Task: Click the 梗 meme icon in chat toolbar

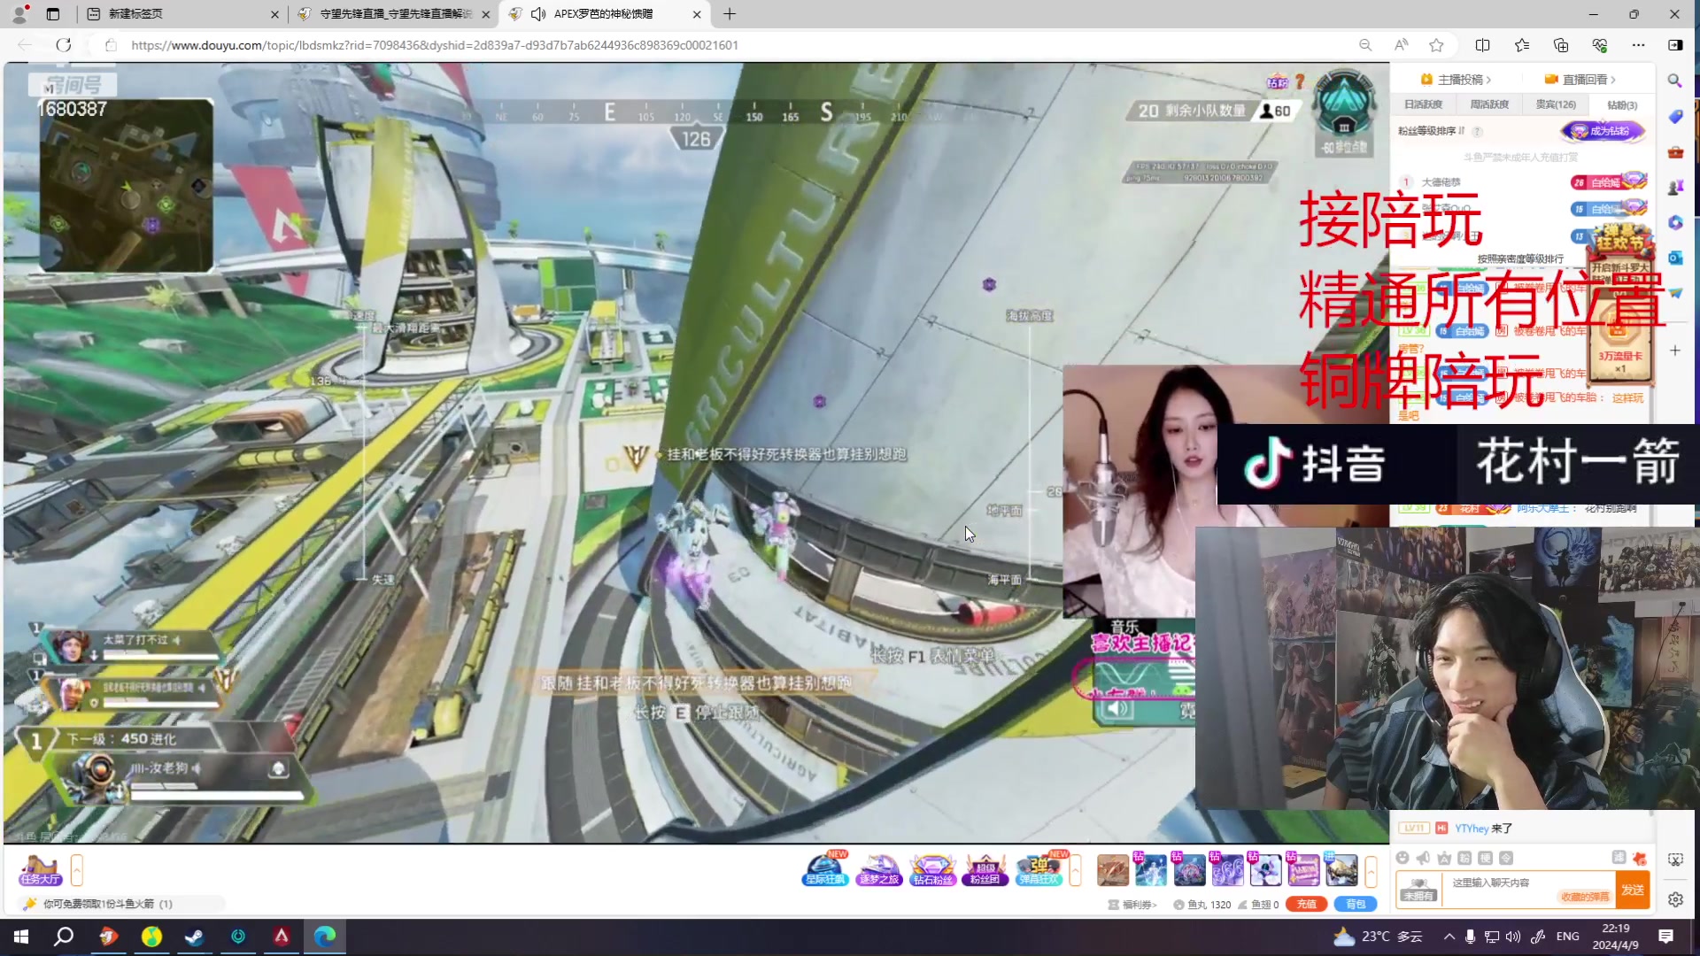Action: (x=1486, y=858)
